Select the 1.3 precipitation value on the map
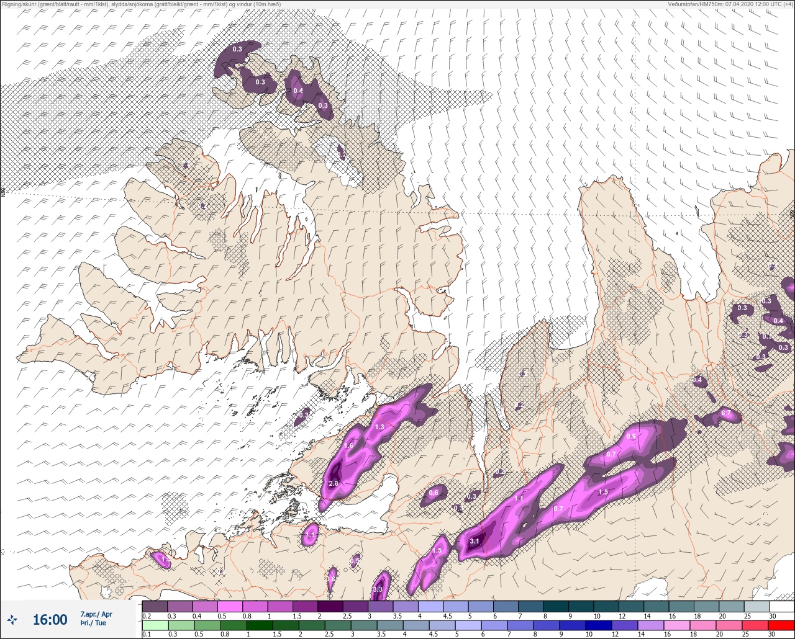This screenshot has height=639, width=795. coord(380,427)
